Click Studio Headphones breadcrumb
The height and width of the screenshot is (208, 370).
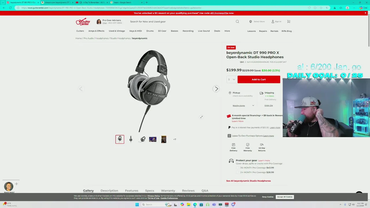(120, 38)
